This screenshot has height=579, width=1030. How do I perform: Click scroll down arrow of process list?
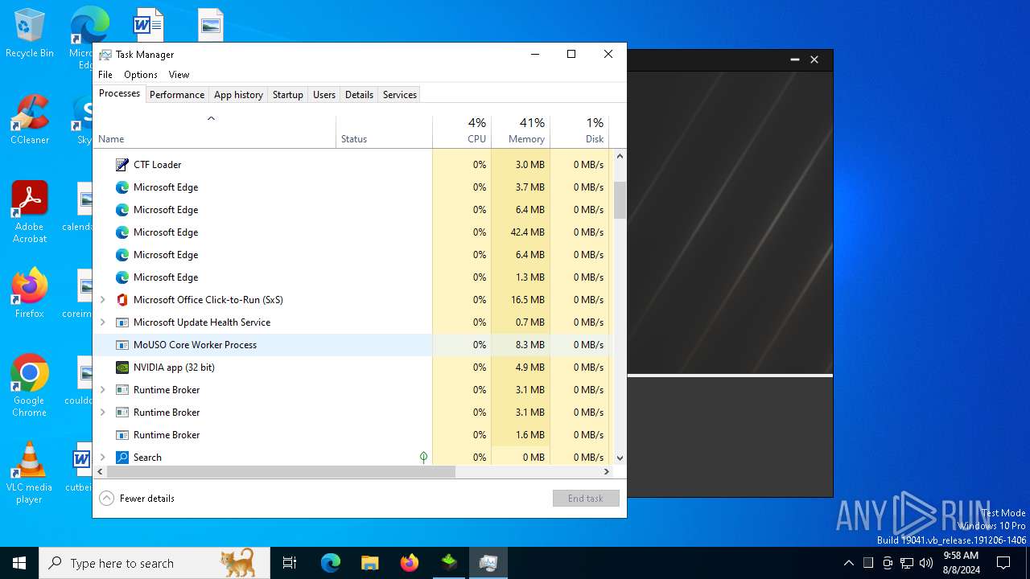point(620,458)
